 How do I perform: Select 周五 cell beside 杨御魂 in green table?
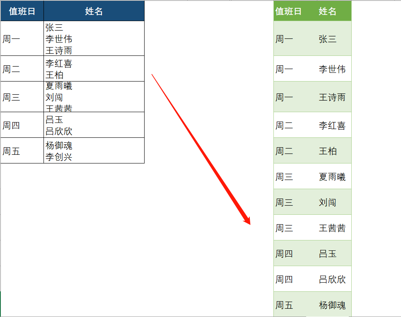tap(295, 305)
